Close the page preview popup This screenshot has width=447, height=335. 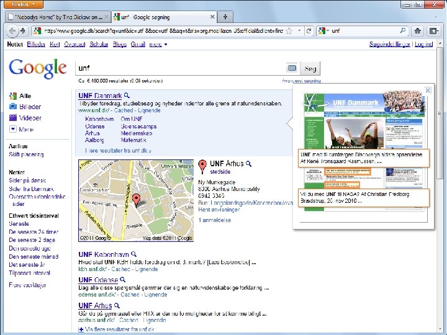(x=428, y=91)
